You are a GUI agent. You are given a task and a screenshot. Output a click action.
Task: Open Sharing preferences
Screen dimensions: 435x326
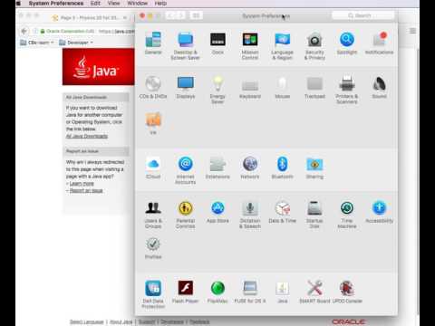[x=314, y=168]
